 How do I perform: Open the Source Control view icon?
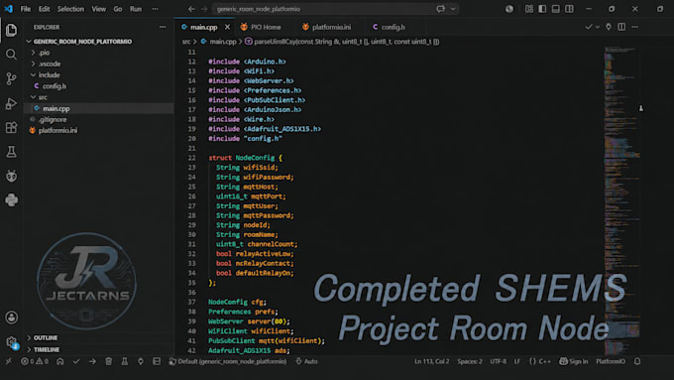coord(12,78)
